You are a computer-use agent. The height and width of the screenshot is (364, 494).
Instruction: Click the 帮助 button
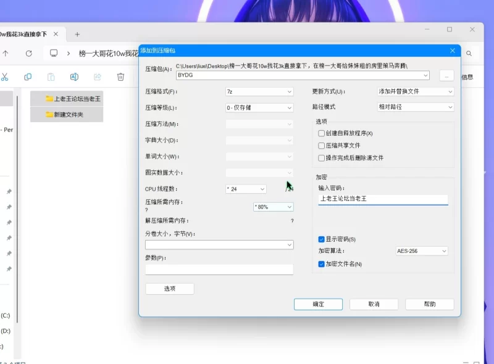[430, 304]
